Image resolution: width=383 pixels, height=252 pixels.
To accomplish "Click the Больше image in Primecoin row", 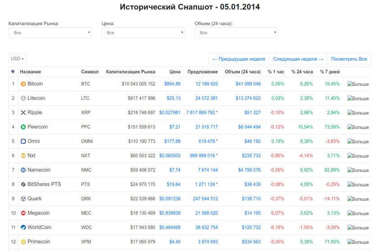I will [x=358, y=242].
